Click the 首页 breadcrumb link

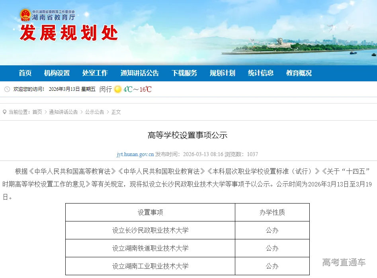(x=37, y=112)
